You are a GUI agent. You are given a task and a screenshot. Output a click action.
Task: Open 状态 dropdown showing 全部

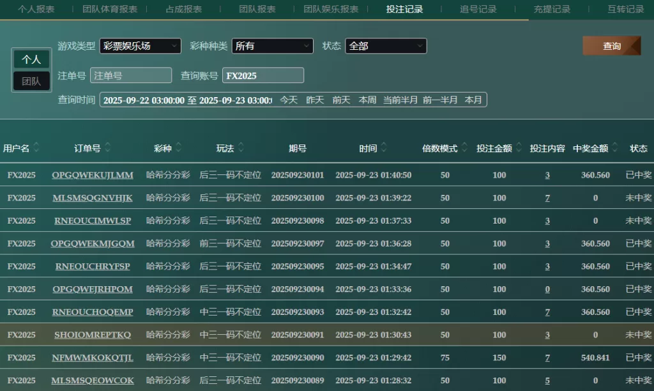pos(386,46)
